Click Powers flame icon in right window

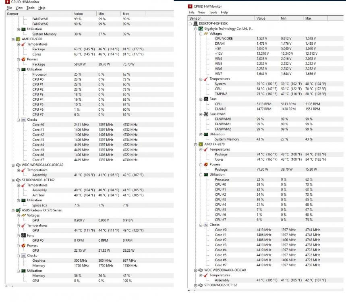[x=206, y=164]
